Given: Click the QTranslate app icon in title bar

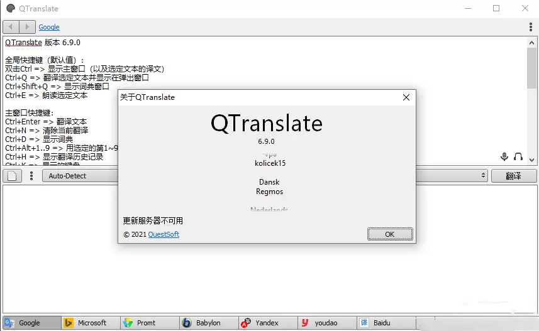Looking at the screenshot, I should click(11, 8).
